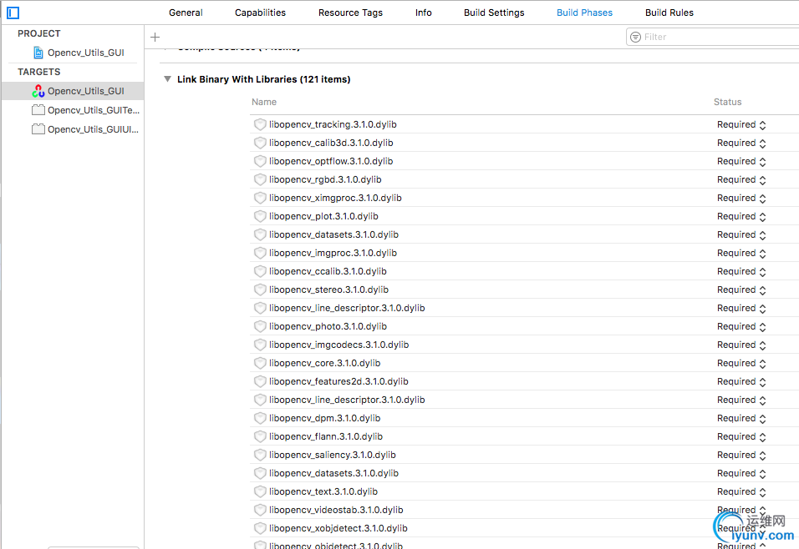This screenshot has height=549, width=799.
Task: Click the libopencv_plot.3.1.0.dylib library icon
Action: (x=260, y=216)
